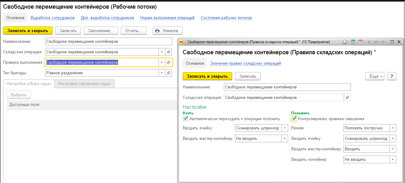Open Складская операция reference via its open icon
This screenshot has width=405, height=183.
click(x=168, y=52)
